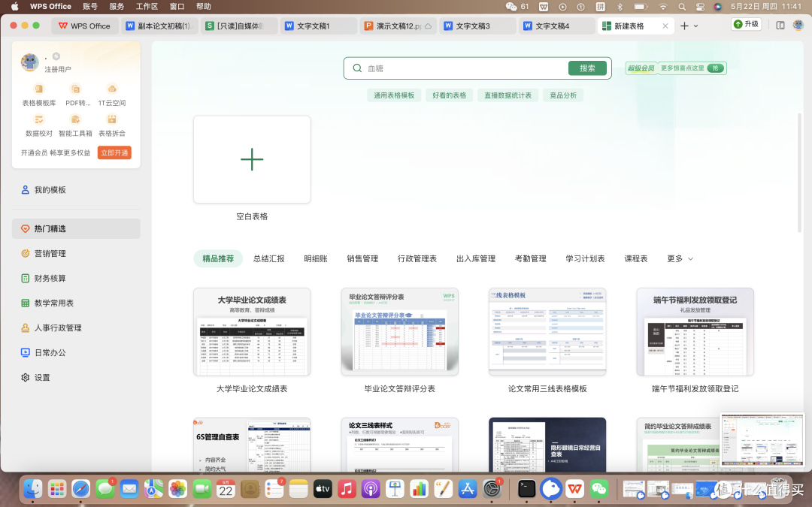This screenshot has height=507, width=812.
Task: Open Keynote from the dock
Action: click(x=395, y=488)
